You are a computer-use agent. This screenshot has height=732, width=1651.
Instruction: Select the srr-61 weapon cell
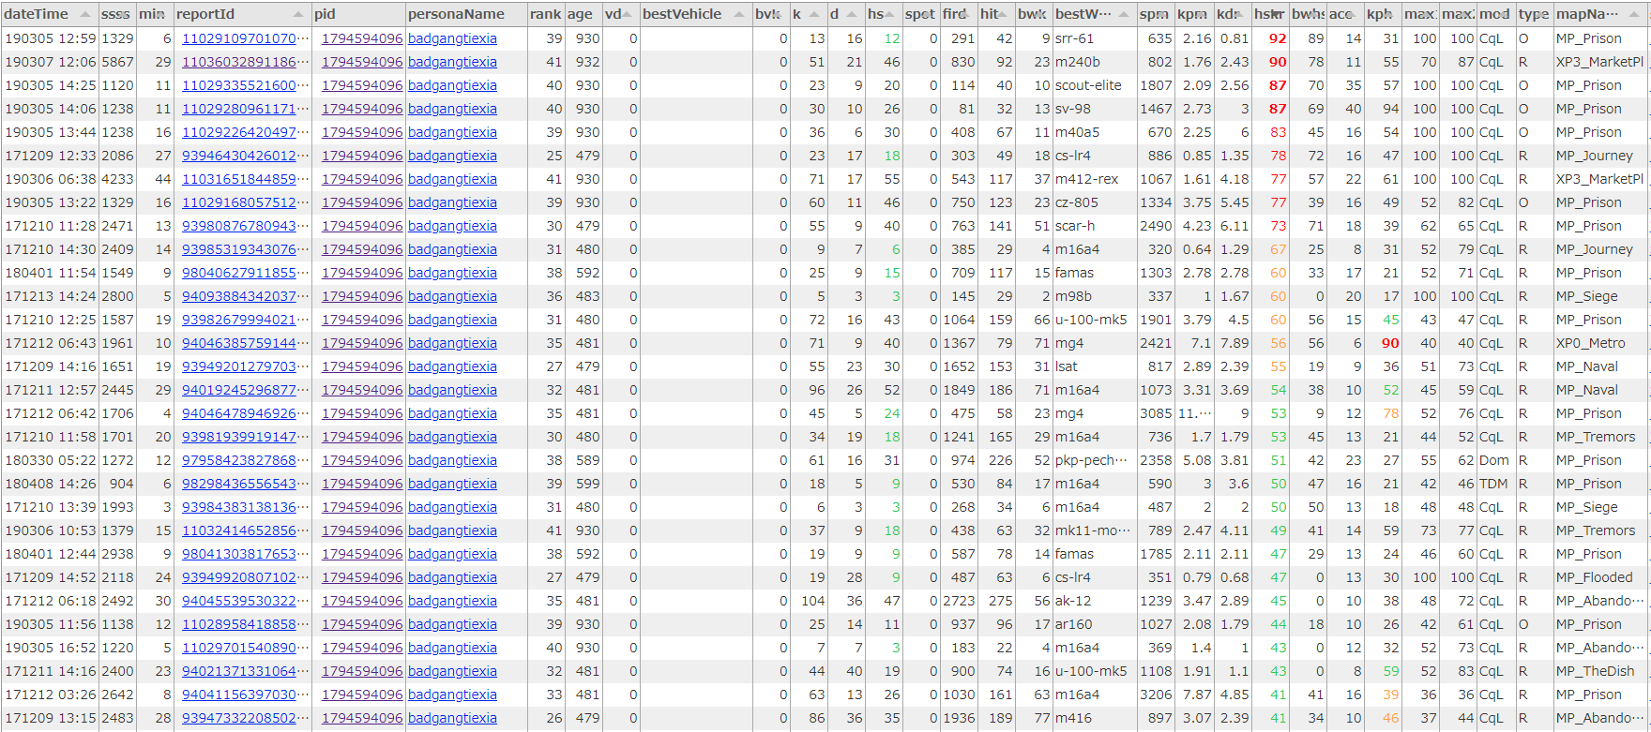point(1095,38)
